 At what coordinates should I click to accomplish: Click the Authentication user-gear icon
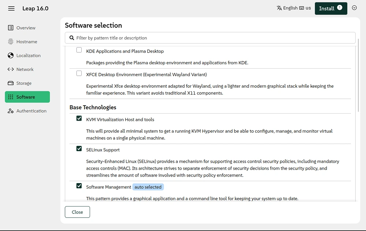[11, 111]
